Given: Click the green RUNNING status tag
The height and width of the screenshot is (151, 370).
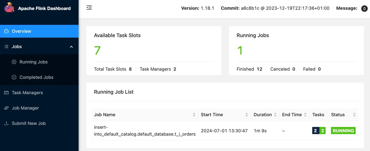Looking at the screenshot, I should pos(343,131).
